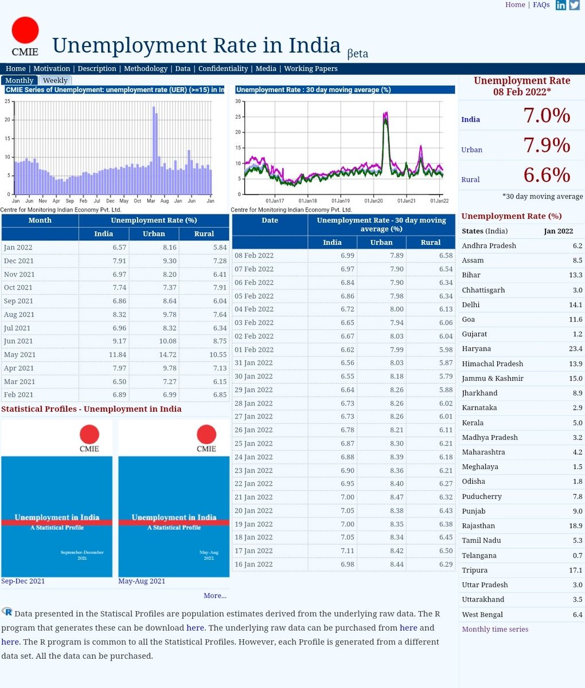
Task: Click the Statistical Profiles section heading
Action: [x=91, y=409]
